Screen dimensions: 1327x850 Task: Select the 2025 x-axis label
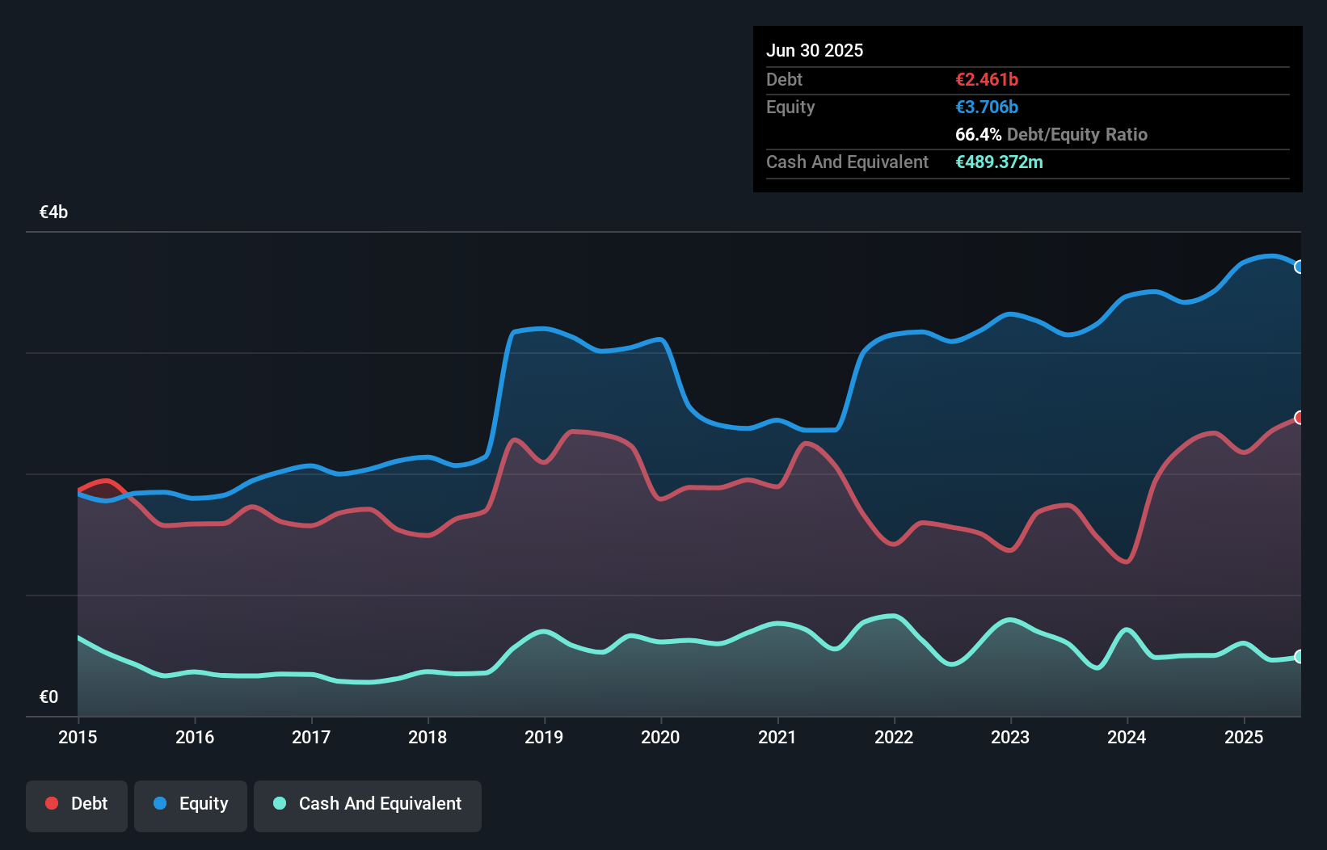tap(1244, 737)
